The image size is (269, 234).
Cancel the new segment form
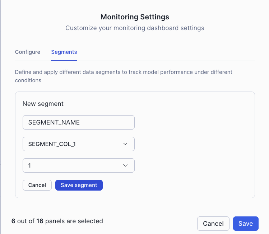37,185
